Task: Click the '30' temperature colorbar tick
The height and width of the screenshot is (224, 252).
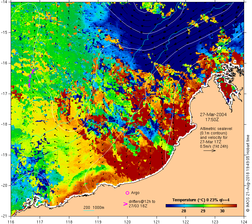Action: [x=222, y=211]
